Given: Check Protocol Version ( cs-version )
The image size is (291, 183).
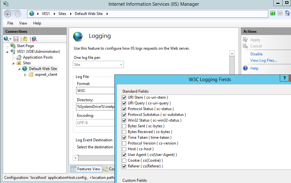Looking at the screenshot, I should 124,143.
